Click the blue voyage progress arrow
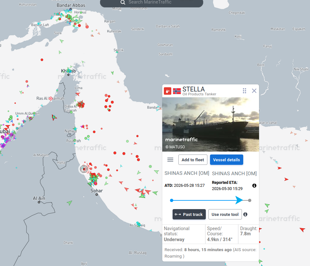The width and height of the screenshot is (310, 266). [x=239, y=200]
